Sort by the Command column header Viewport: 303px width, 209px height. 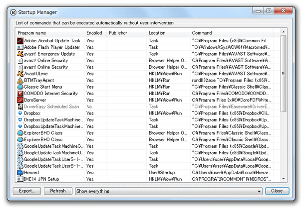pos(232,33)
